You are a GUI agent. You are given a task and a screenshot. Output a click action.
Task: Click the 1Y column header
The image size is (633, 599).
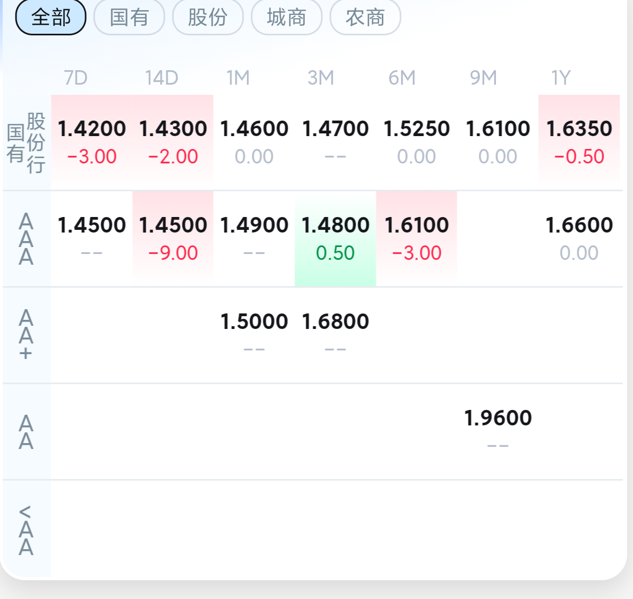point(561,78)
